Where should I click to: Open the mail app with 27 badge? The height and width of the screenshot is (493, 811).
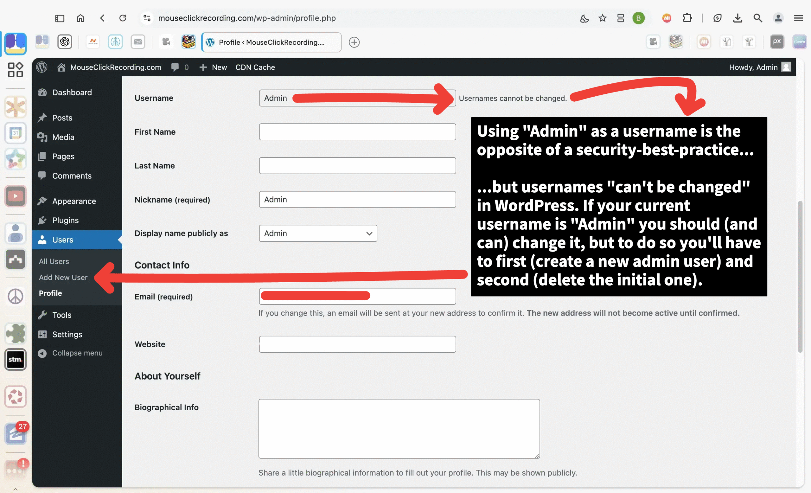[x=16, y=433]
